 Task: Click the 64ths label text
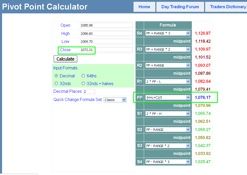tap(91, 76)
